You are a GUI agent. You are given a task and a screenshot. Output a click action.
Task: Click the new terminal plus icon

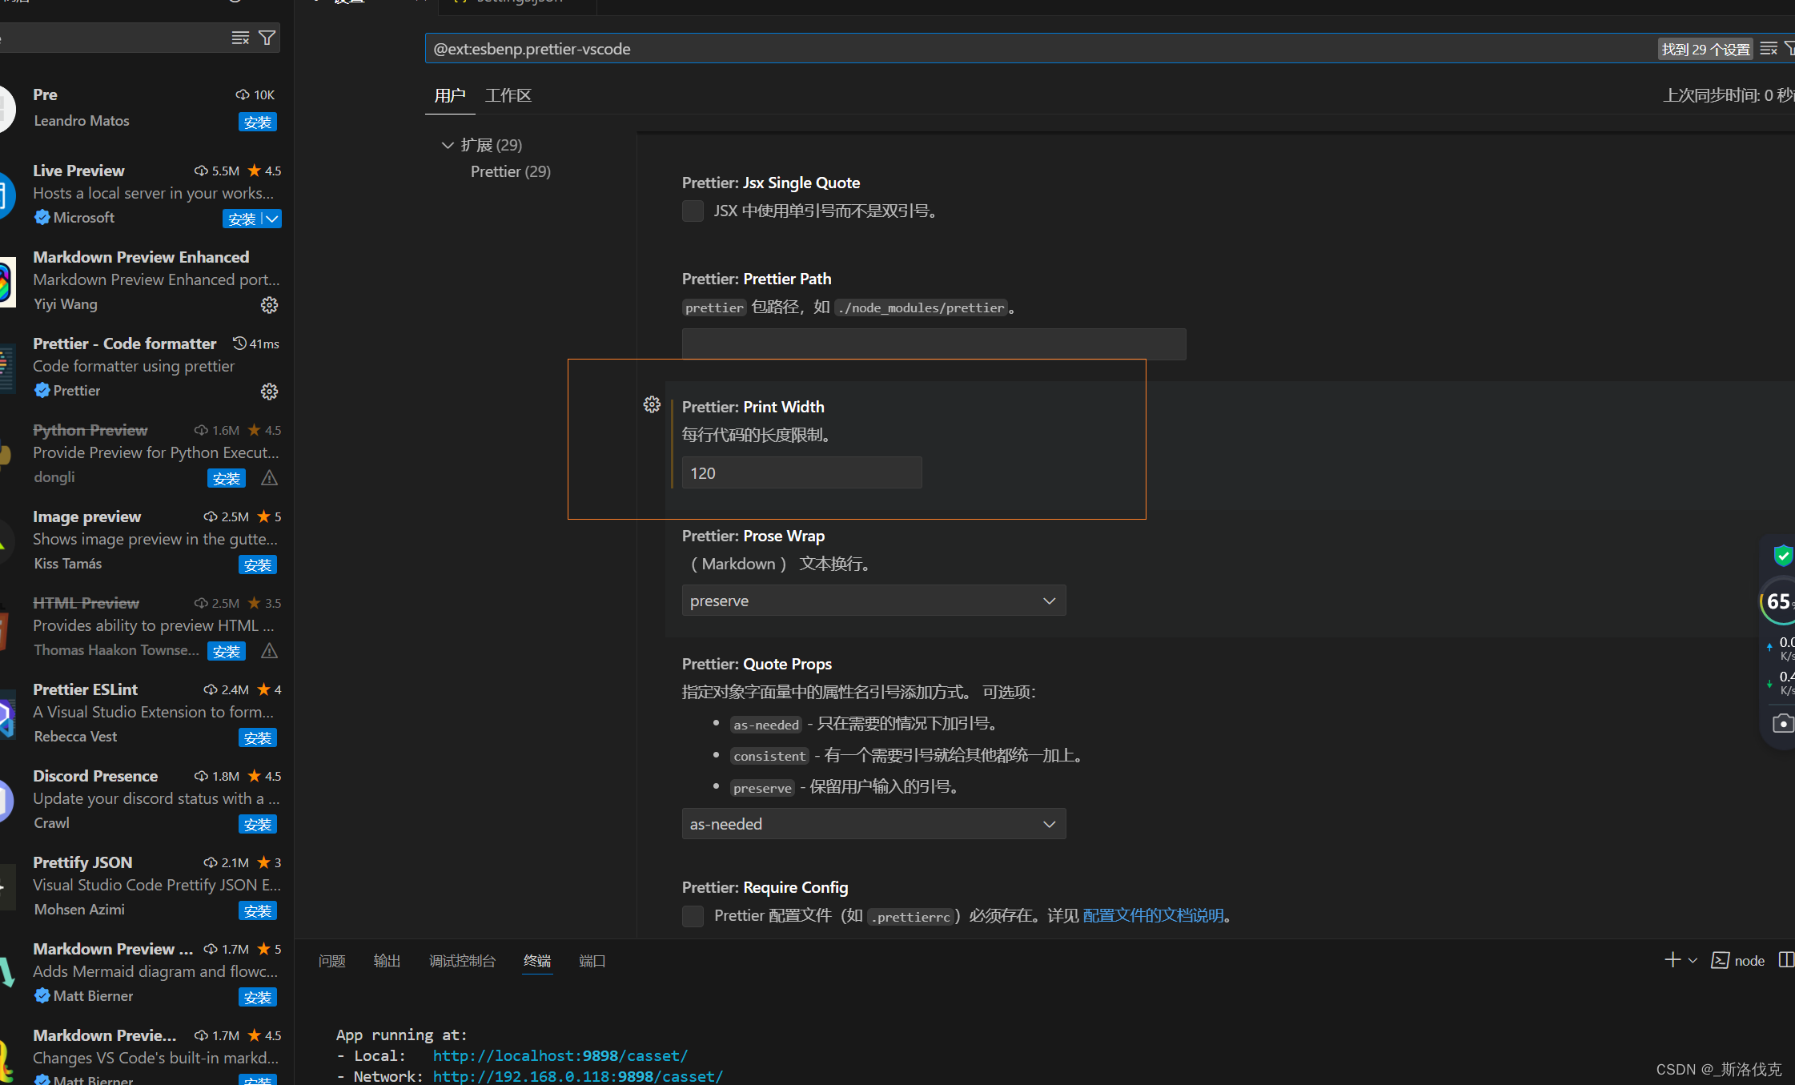click(1673, 960)
